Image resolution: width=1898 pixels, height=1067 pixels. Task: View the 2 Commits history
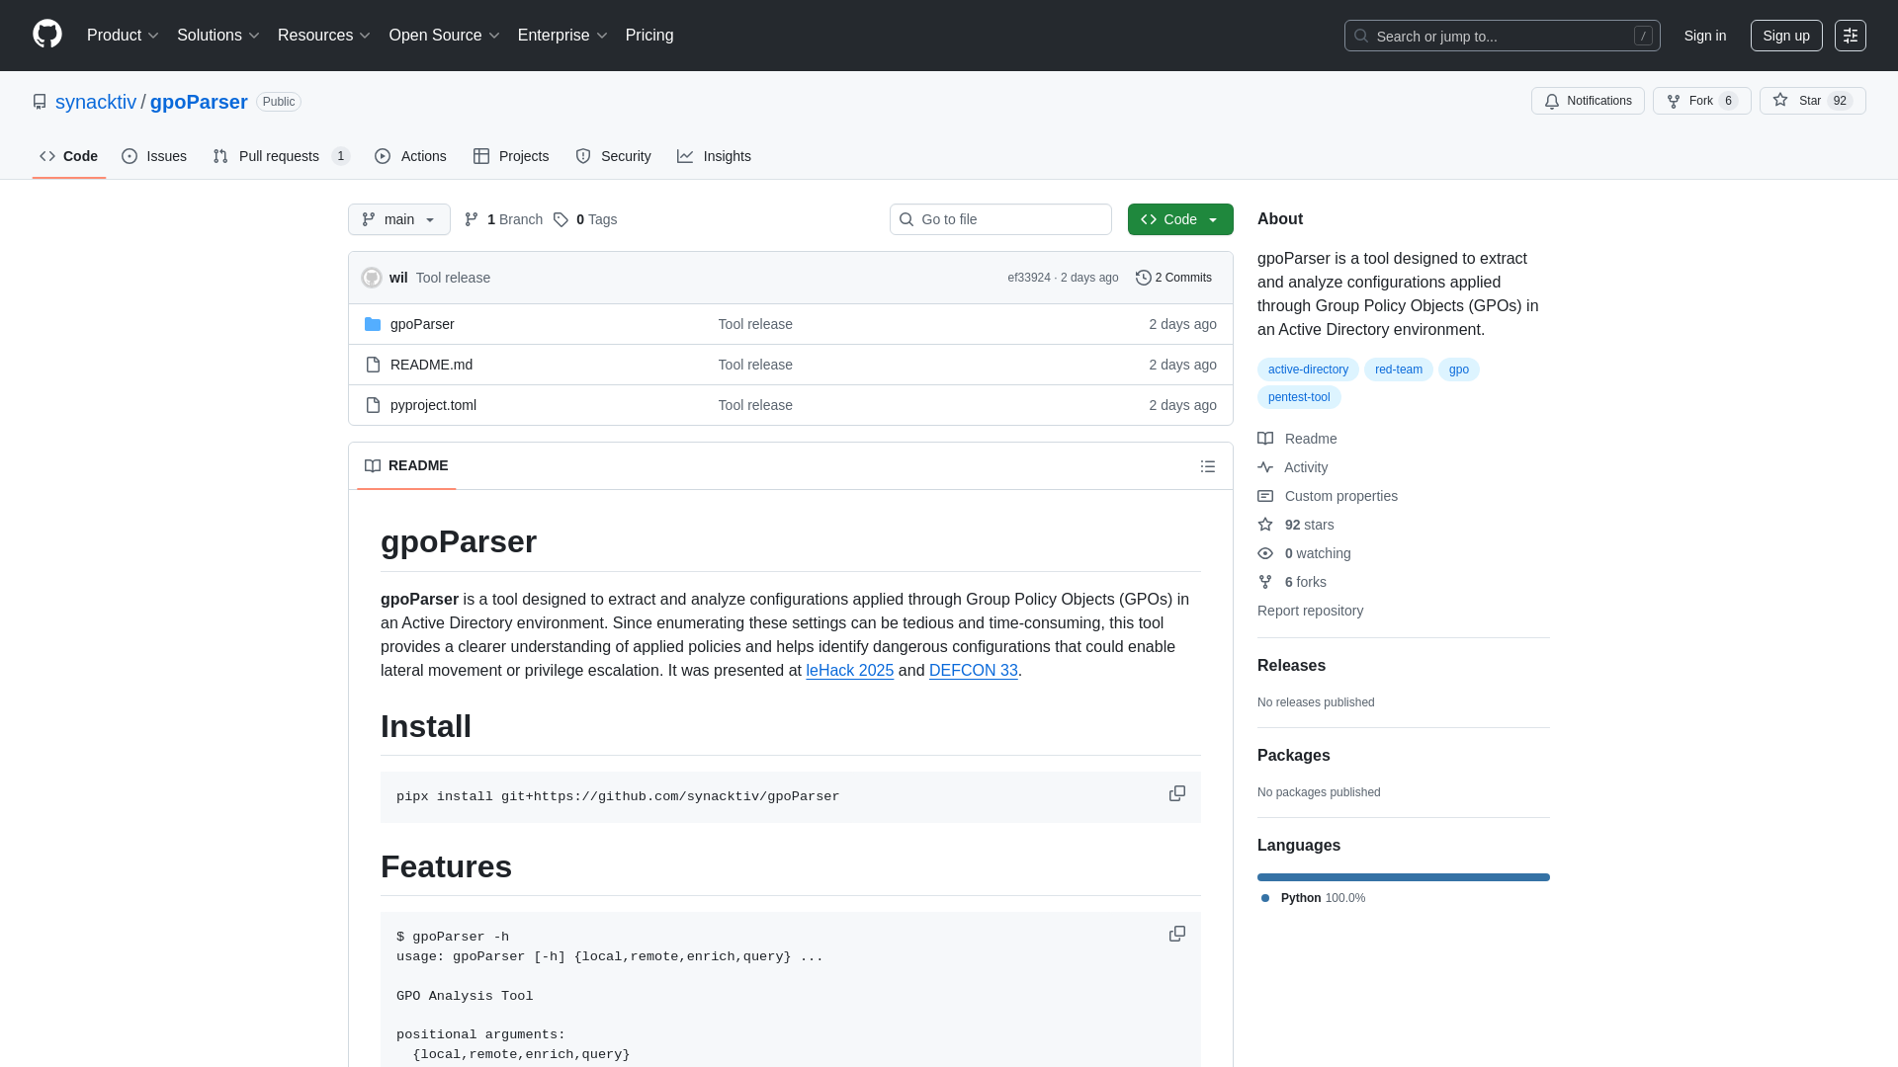click(1173, 278)
